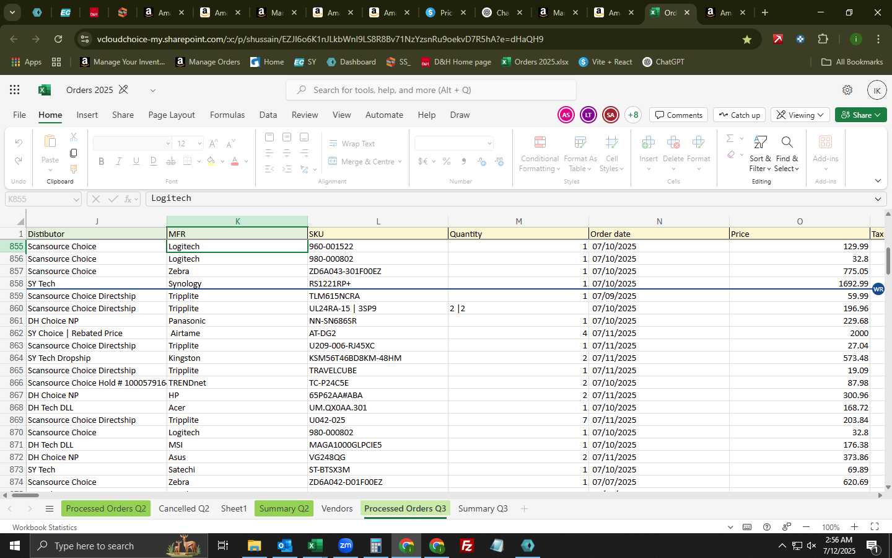Open File Explorer from the taskbar
Screen dimensions: 892x558
click(x=255, y=546)
